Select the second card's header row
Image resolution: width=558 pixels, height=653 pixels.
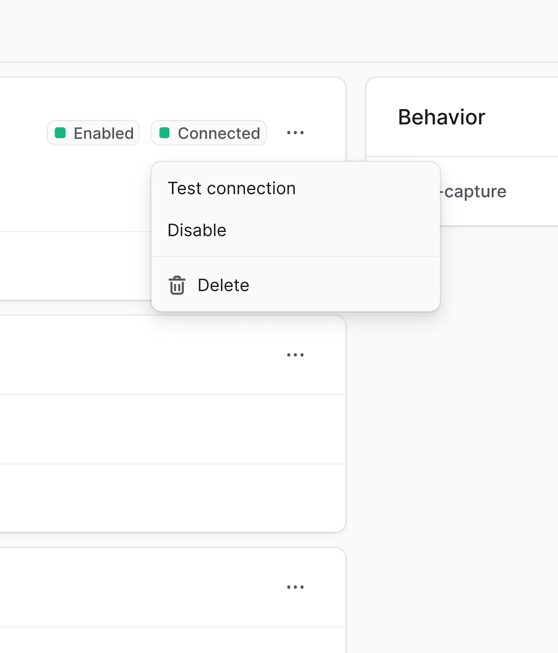click(x=172, y=355)
